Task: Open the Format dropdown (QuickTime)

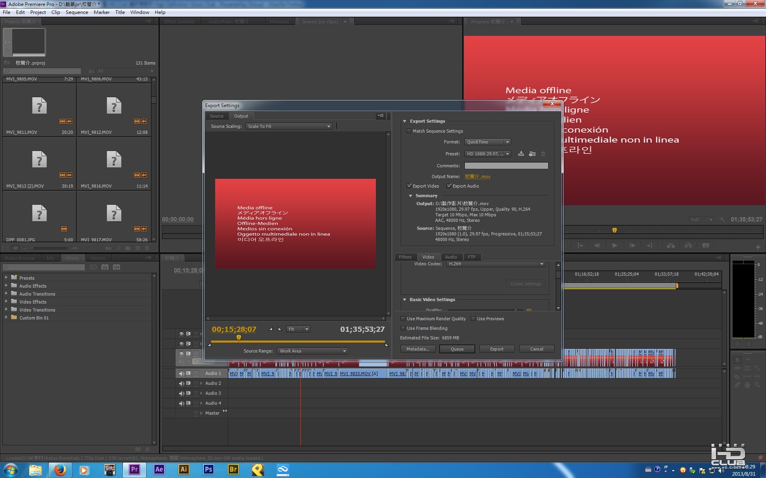Action: click(x=488, y=142)
